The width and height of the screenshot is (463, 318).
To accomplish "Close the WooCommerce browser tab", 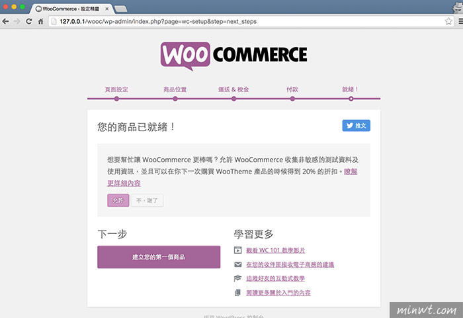I will coord(107,9).
